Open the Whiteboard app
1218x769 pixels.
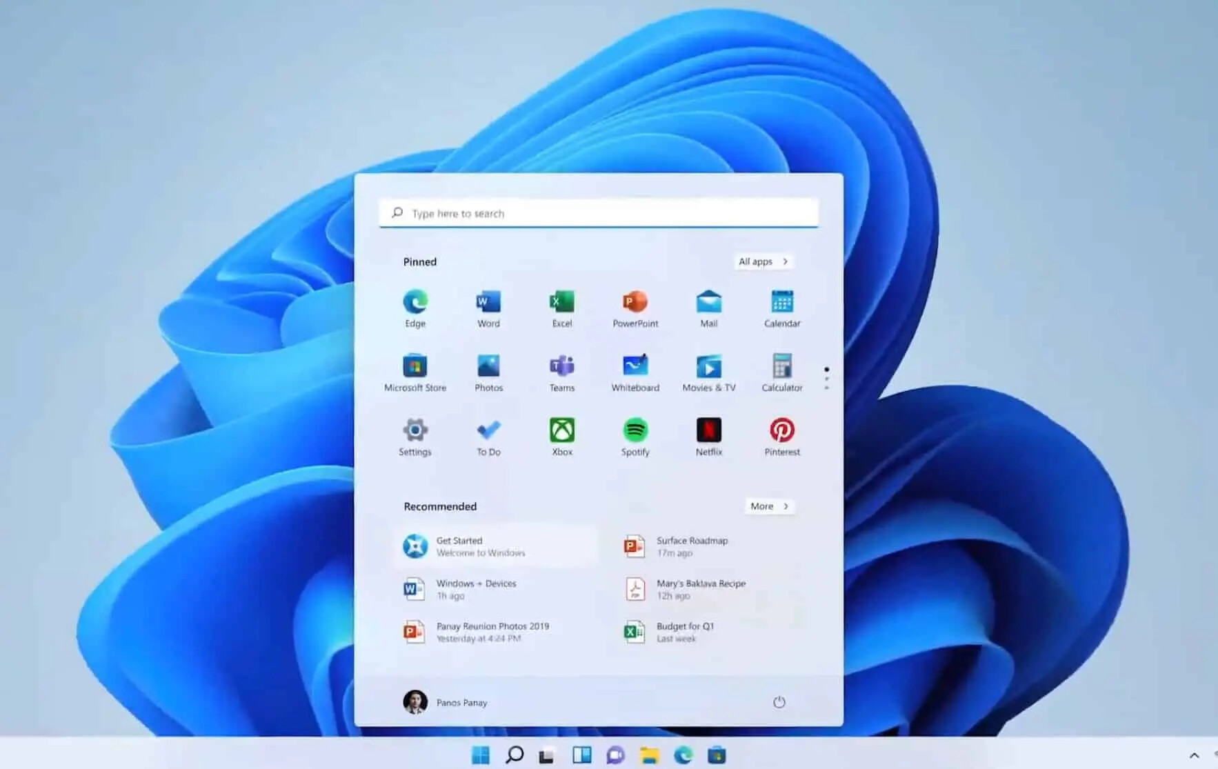[635, 372]
